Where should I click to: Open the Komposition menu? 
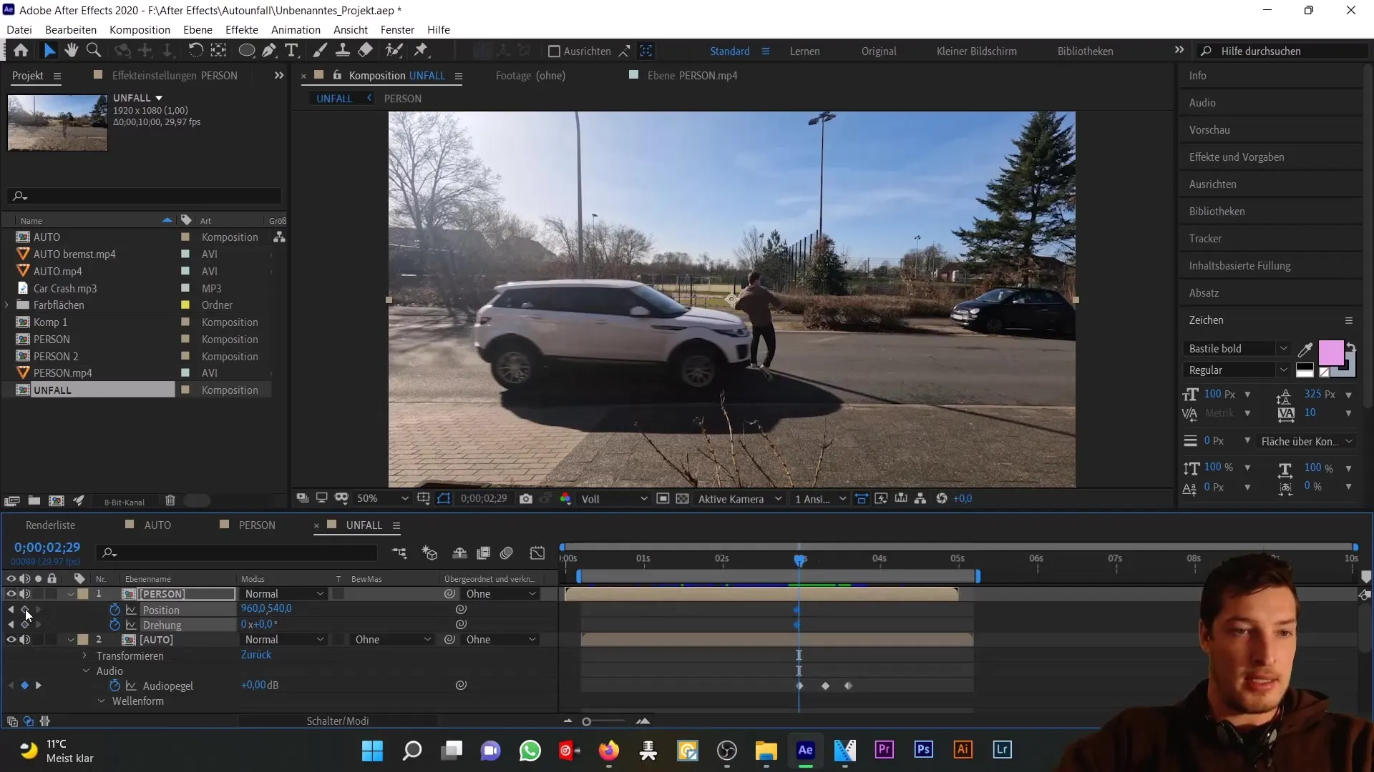tap(140, 29)
